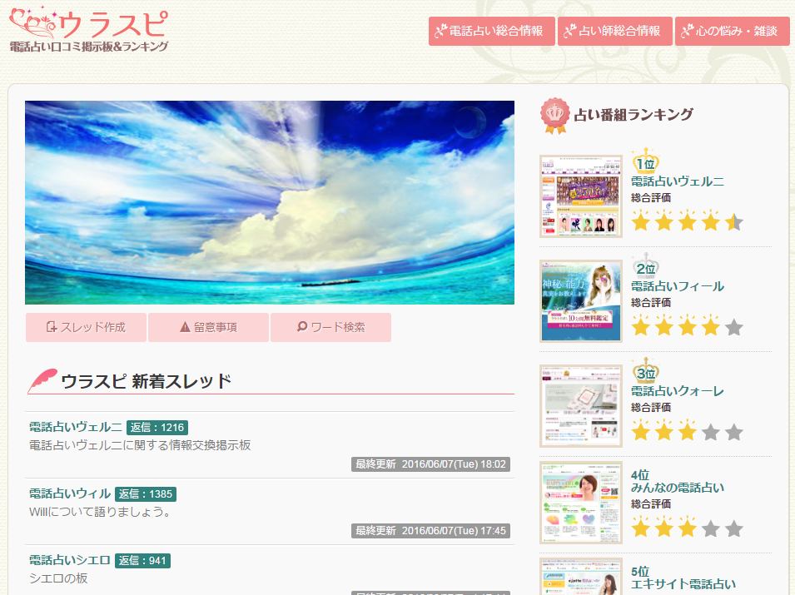Viewport: 795px width, 595px height.
Task: Click the rank 3 電話占いクォーレ thumbnail
Action: point(581,406)
